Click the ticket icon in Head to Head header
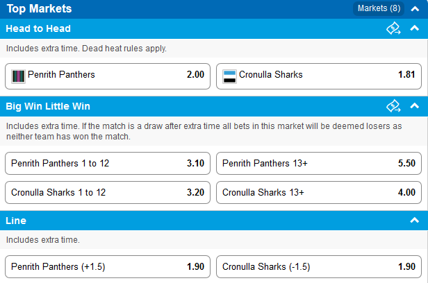 (x=393, y=28)
